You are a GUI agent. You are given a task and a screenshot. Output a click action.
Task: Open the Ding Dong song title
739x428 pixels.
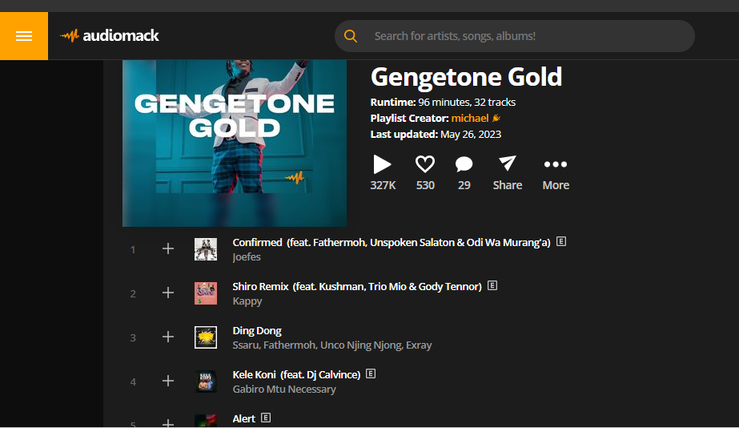tap(257, 331)
